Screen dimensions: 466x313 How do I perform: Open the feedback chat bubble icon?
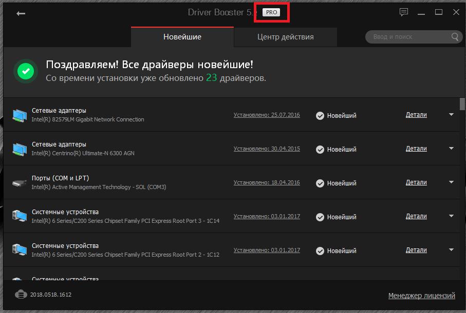coord(403,12)
